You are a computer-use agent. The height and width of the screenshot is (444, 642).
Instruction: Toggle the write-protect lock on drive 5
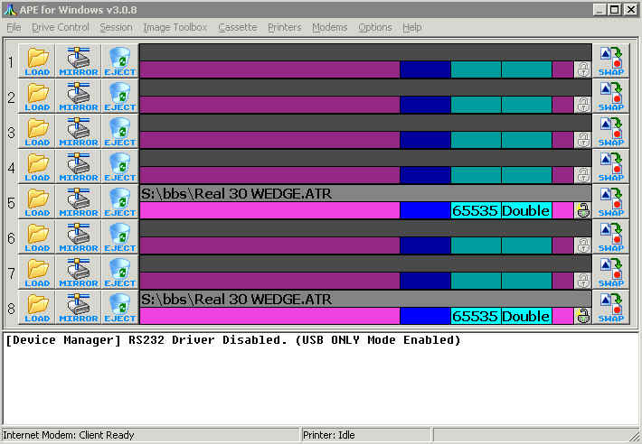pos(583,210)
